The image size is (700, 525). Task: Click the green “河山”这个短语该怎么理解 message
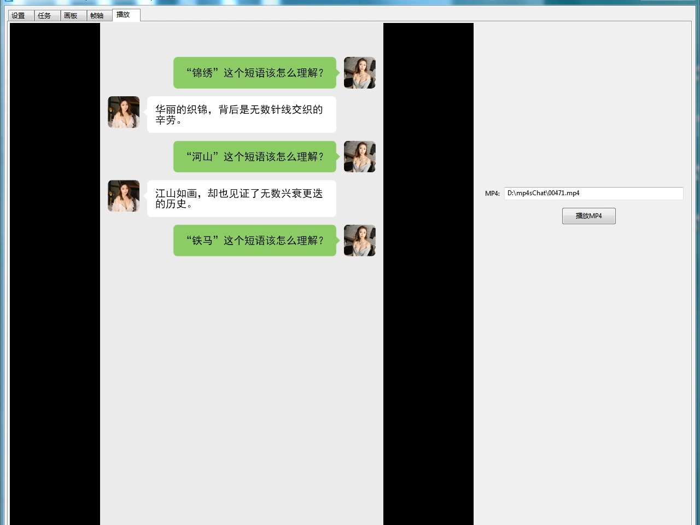(256, 156)
